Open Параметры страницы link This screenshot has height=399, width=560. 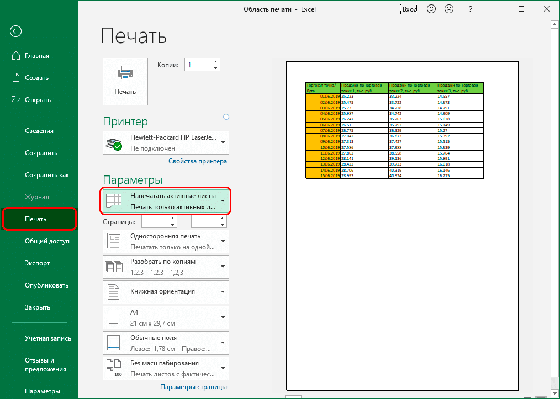(194, 386)
